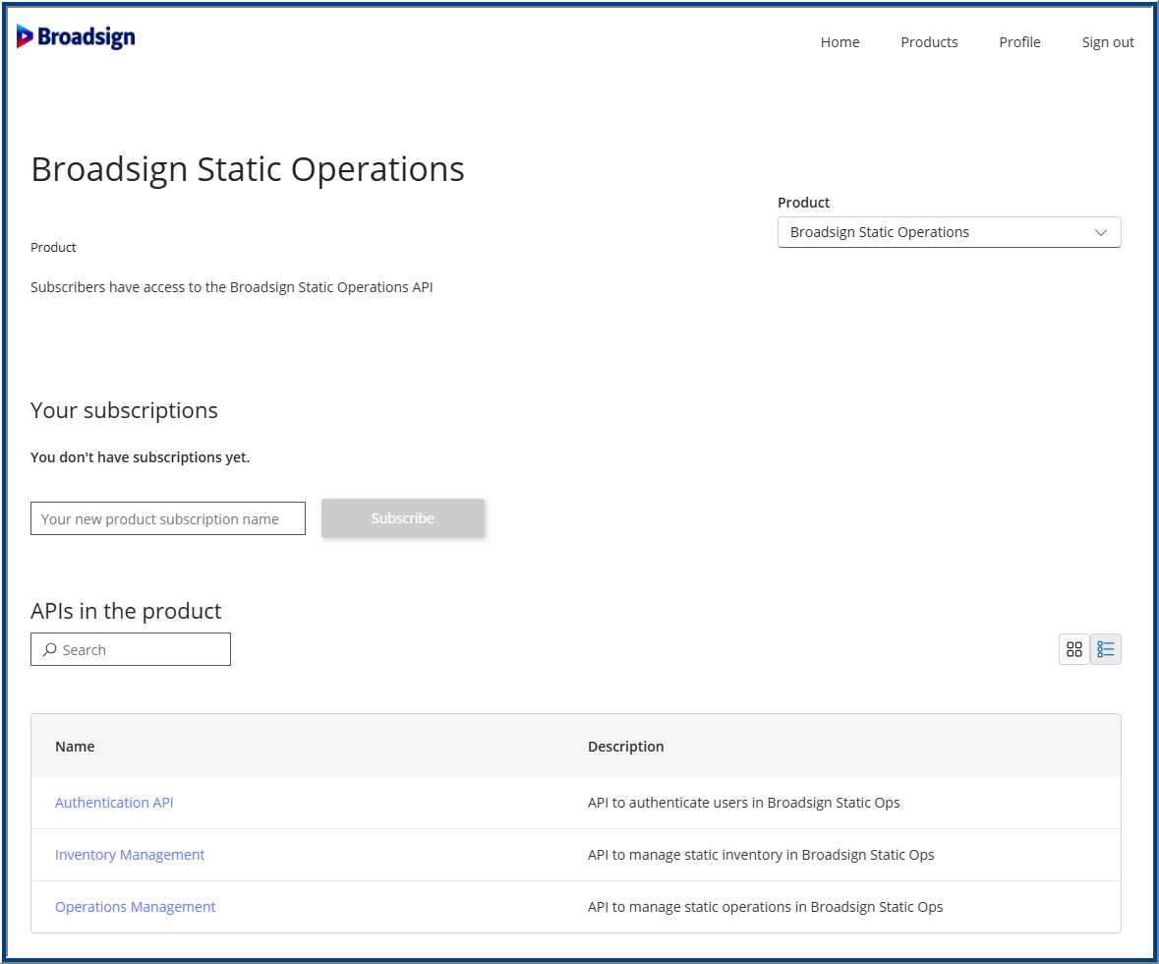
Task: Click the chevron arrow in Product dropdown
Action: click(x=1101, y=232)
